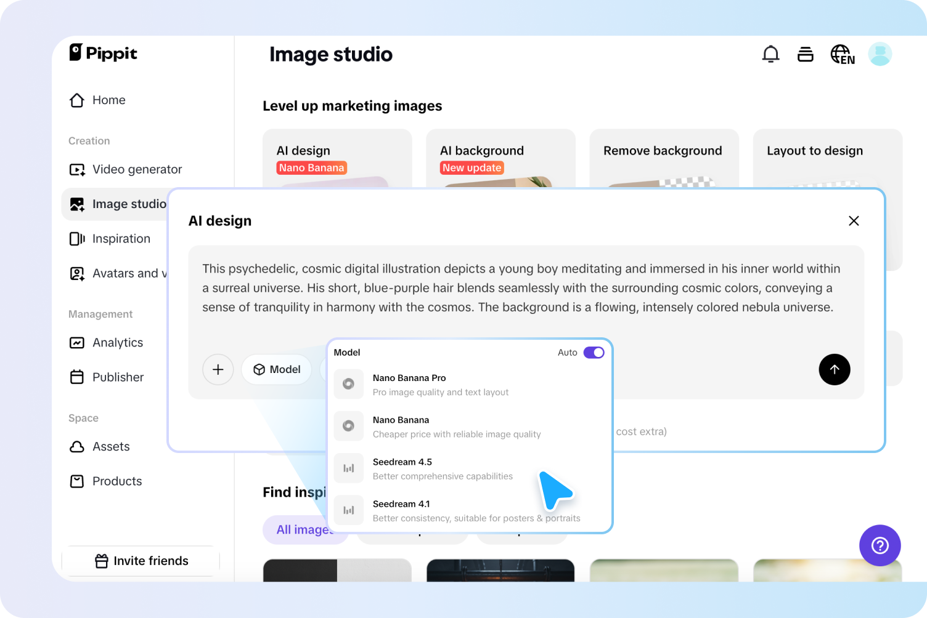Click the Space section label

(x=84, y=419)
